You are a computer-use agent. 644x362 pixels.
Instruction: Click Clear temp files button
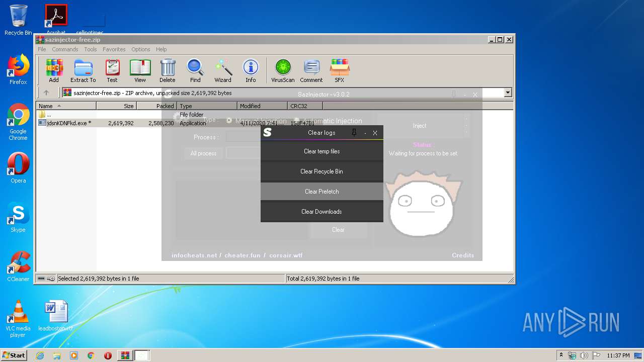point(322,151)
